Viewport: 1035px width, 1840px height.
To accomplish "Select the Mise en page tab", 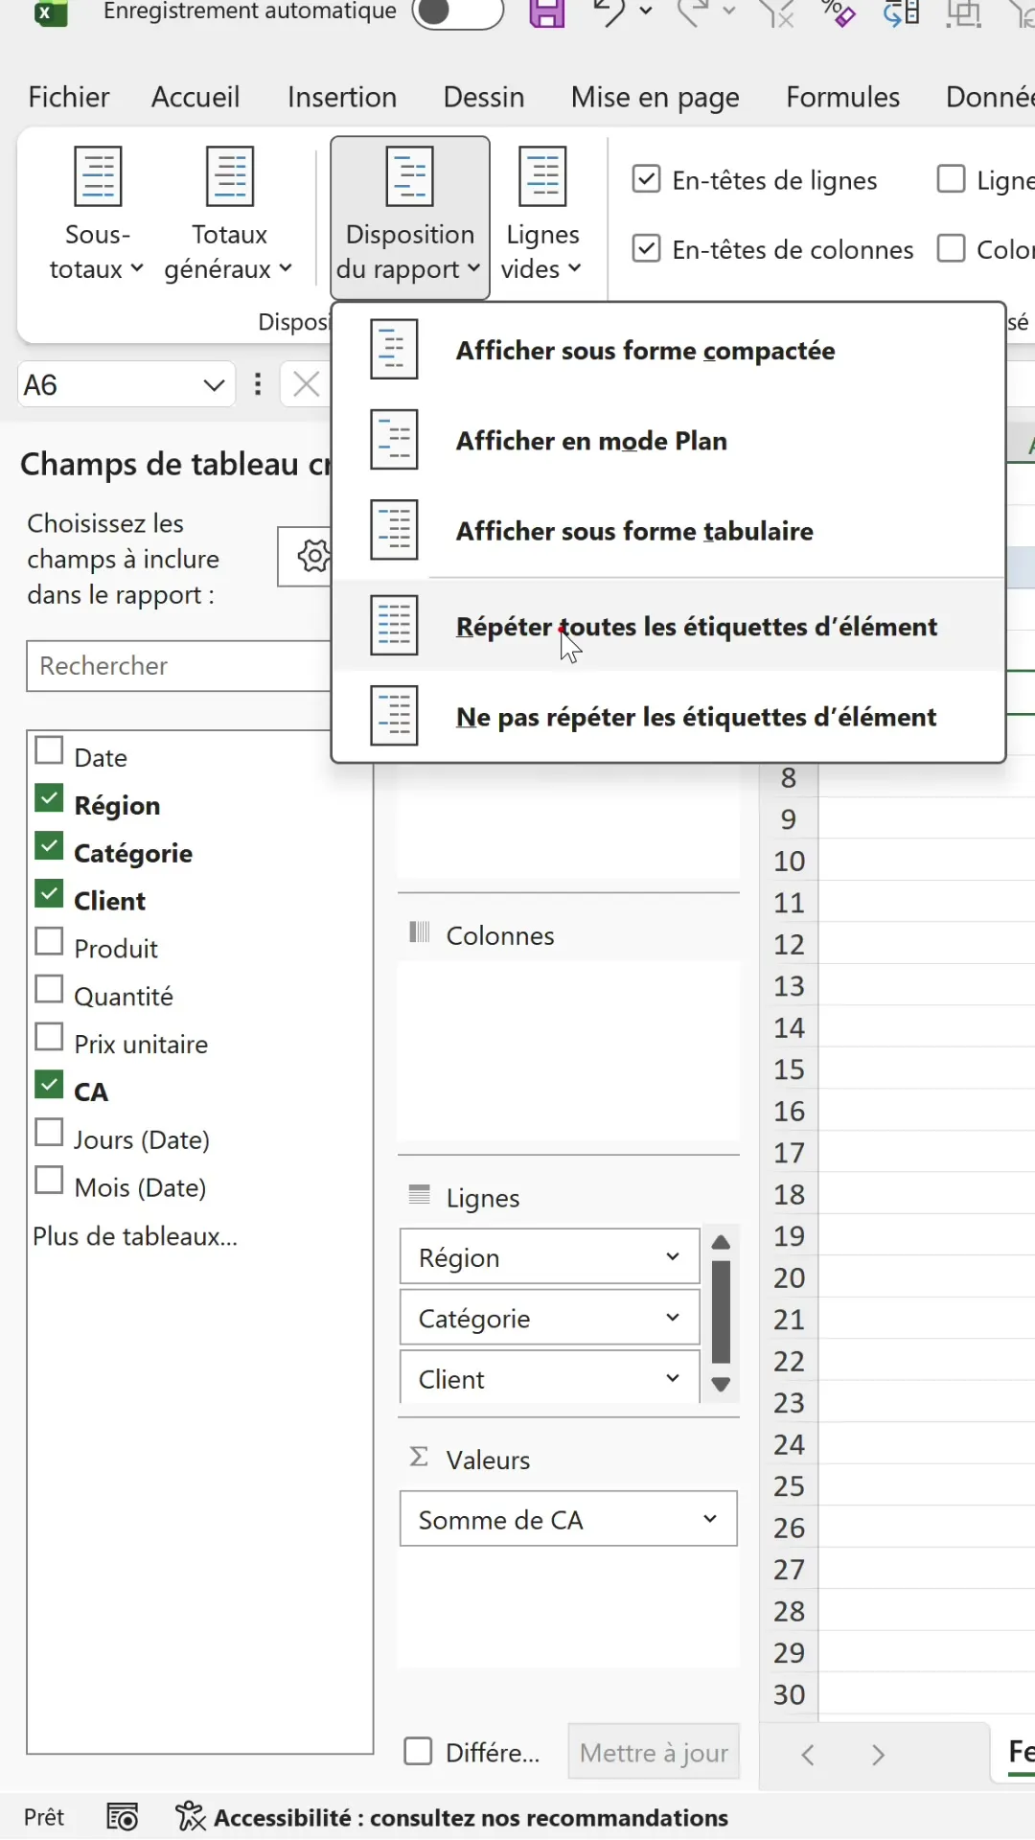I will tap(655, 97).
